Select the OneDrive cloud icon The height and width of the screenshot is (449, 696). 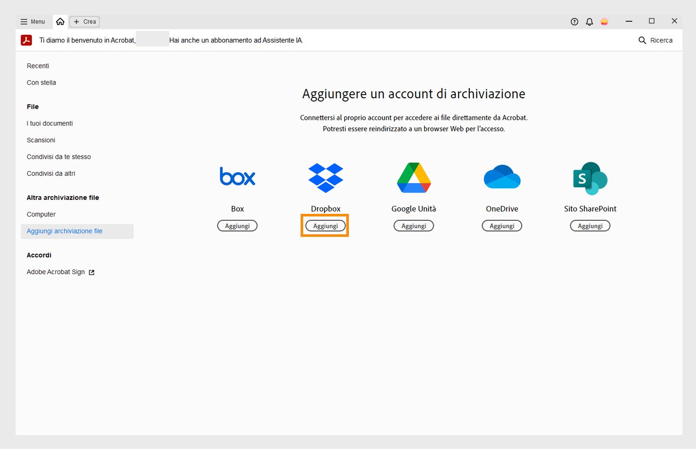pos(502,177)
